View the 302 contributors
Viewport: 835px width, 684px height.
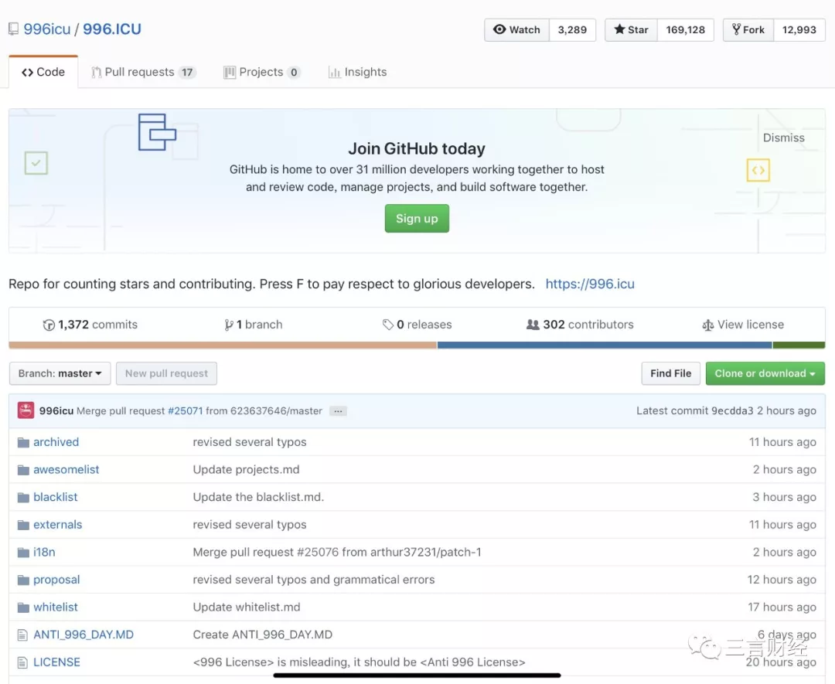point(580,325)
